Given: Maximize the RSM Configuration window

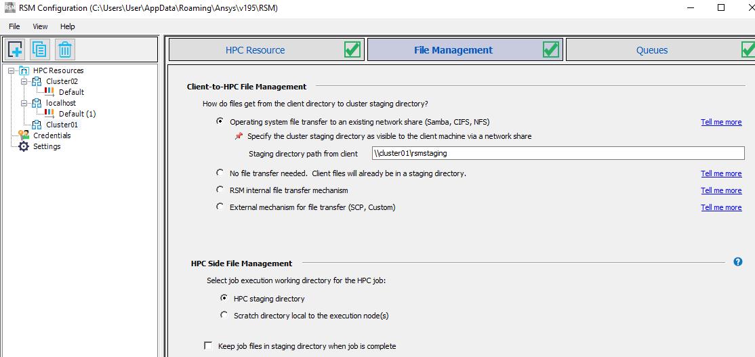Looking at the screenshot, I should [721, 7].
